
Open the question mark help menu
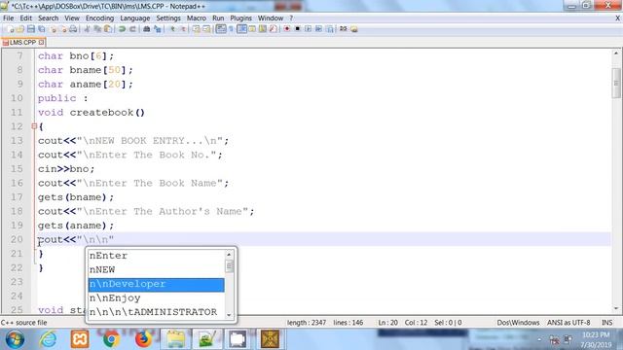coord(291,18)
